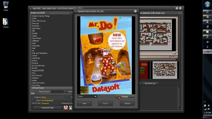Screen dimensions: 212x119
Task: Select 'Wavy Navy' in game list
Action: (36, 85)
